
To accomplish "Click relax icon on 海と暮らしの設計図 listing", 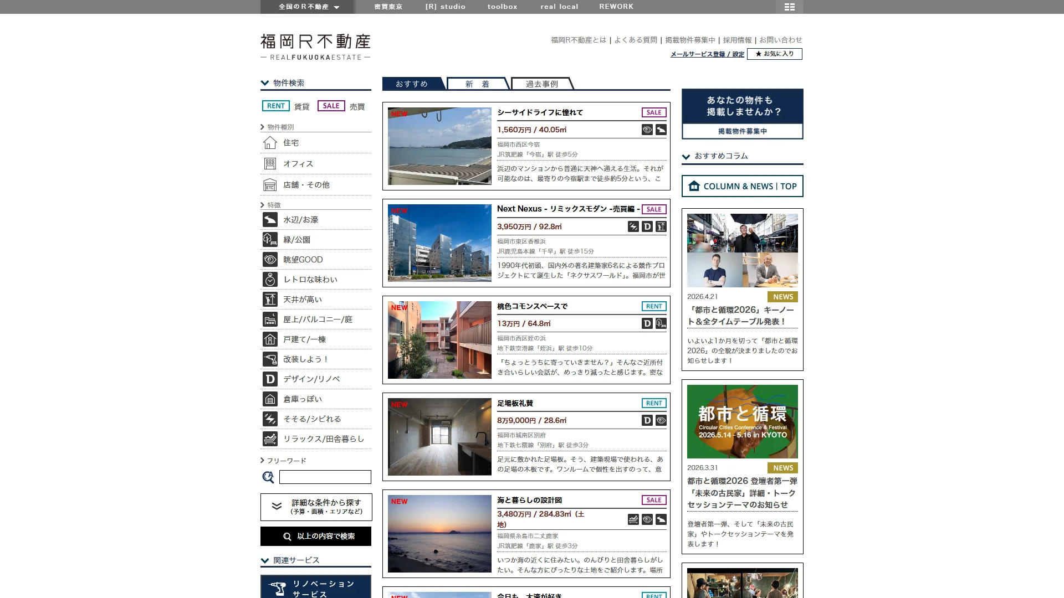I will click(633, 519).
